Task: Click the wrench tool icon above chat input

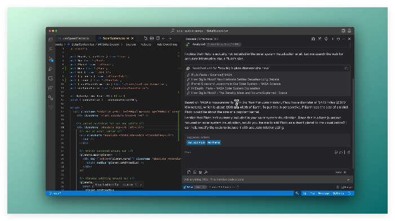Action: [x=206, y=172]
